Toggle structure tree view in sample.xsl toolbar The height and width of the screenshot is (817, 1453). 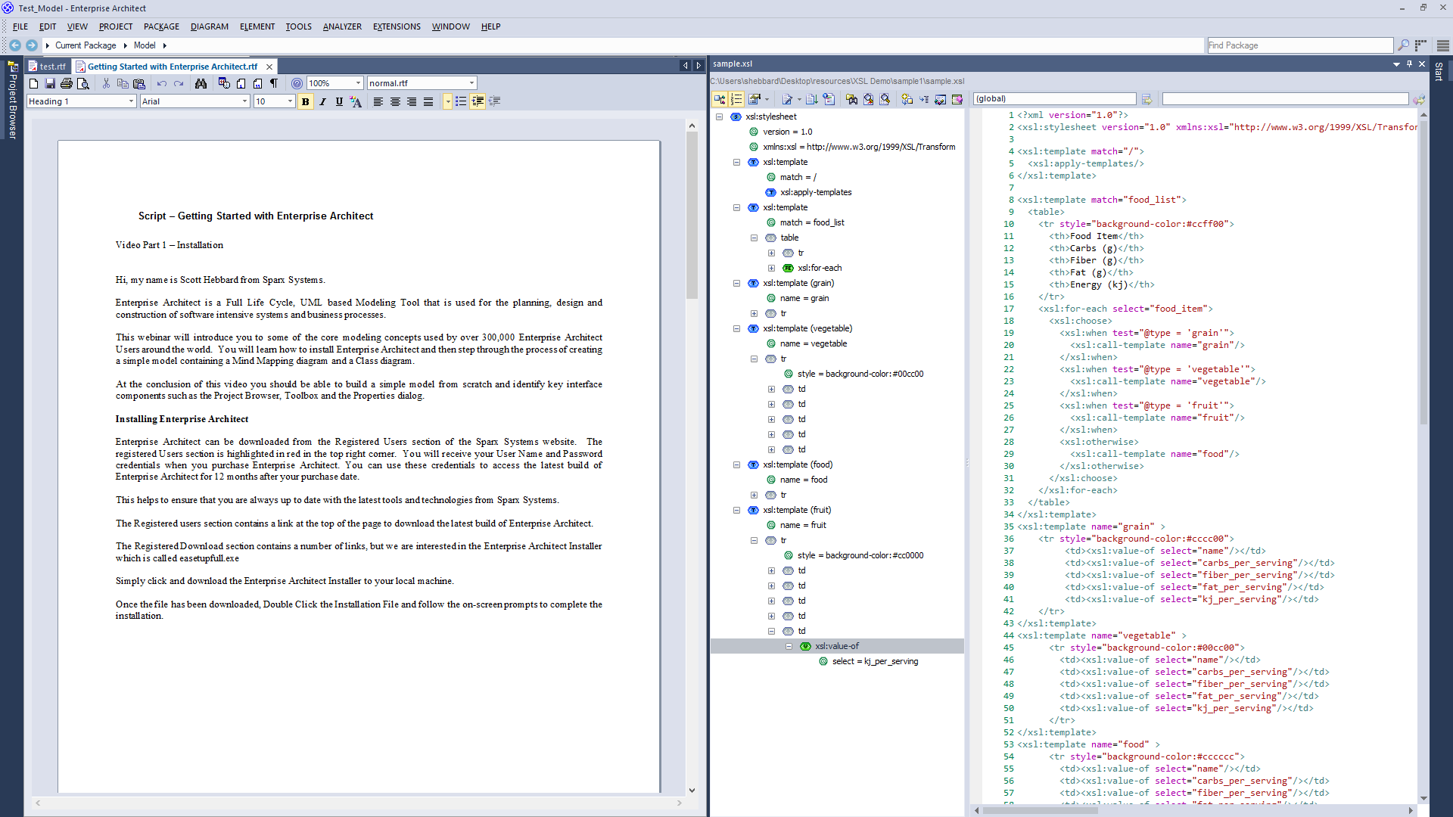(720, 99)
